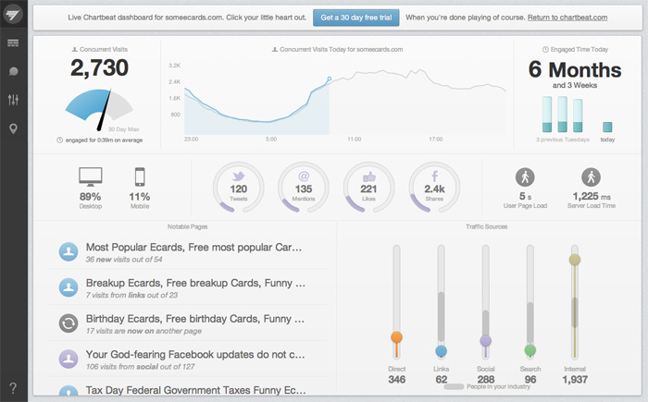
Task: Open the sliders settings icon in sidebar
Action: tap(13, 100)
